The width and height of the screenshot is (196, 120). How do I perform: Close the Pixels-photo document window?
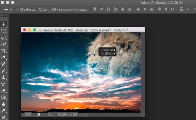24,30
